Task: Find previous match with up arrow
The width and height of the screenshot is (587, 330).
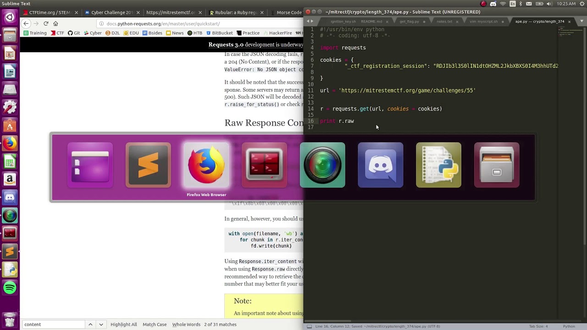Action: [90, 324]
